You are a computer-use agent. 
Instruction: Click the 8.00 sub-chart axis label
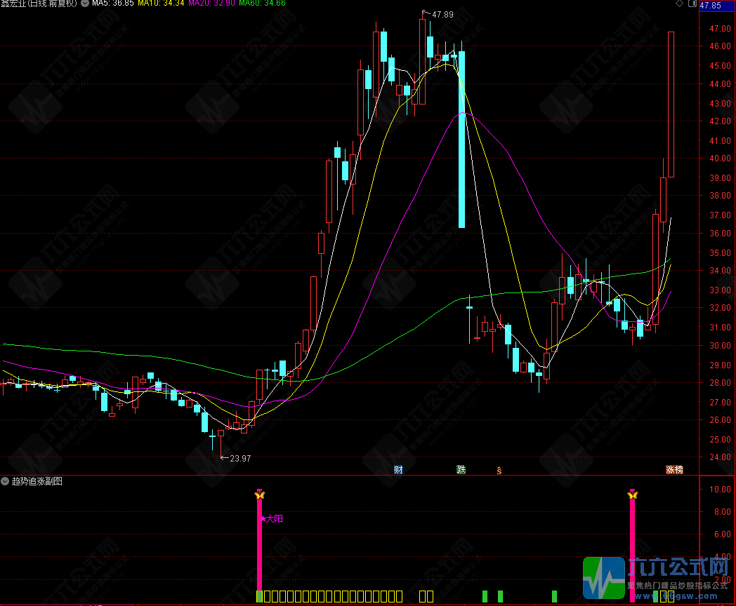(723, 512)
